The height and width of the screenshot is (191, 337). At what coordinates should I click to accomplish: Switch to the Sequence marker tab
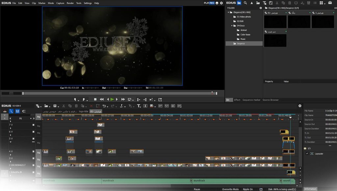[x=251, y=100]
